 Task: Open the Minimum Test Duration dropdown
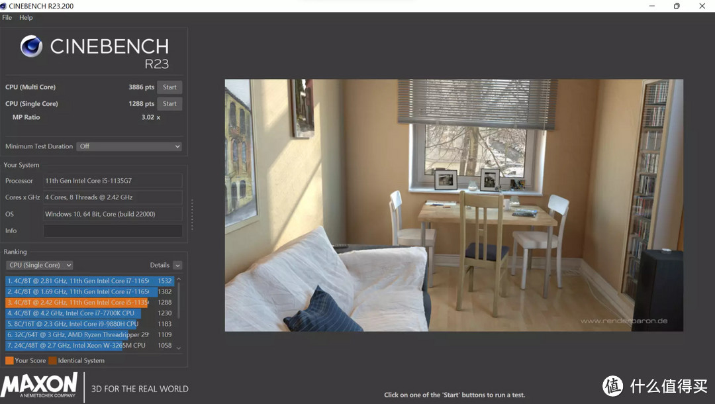pos(130,146)
